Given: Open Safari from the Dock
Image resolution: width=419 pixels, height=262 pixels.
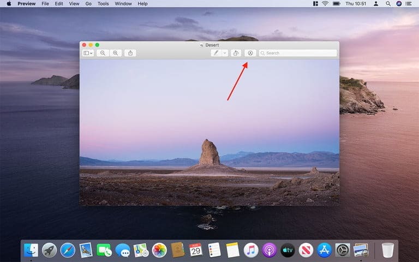Looking at the screenshot, I should point(68,251).
